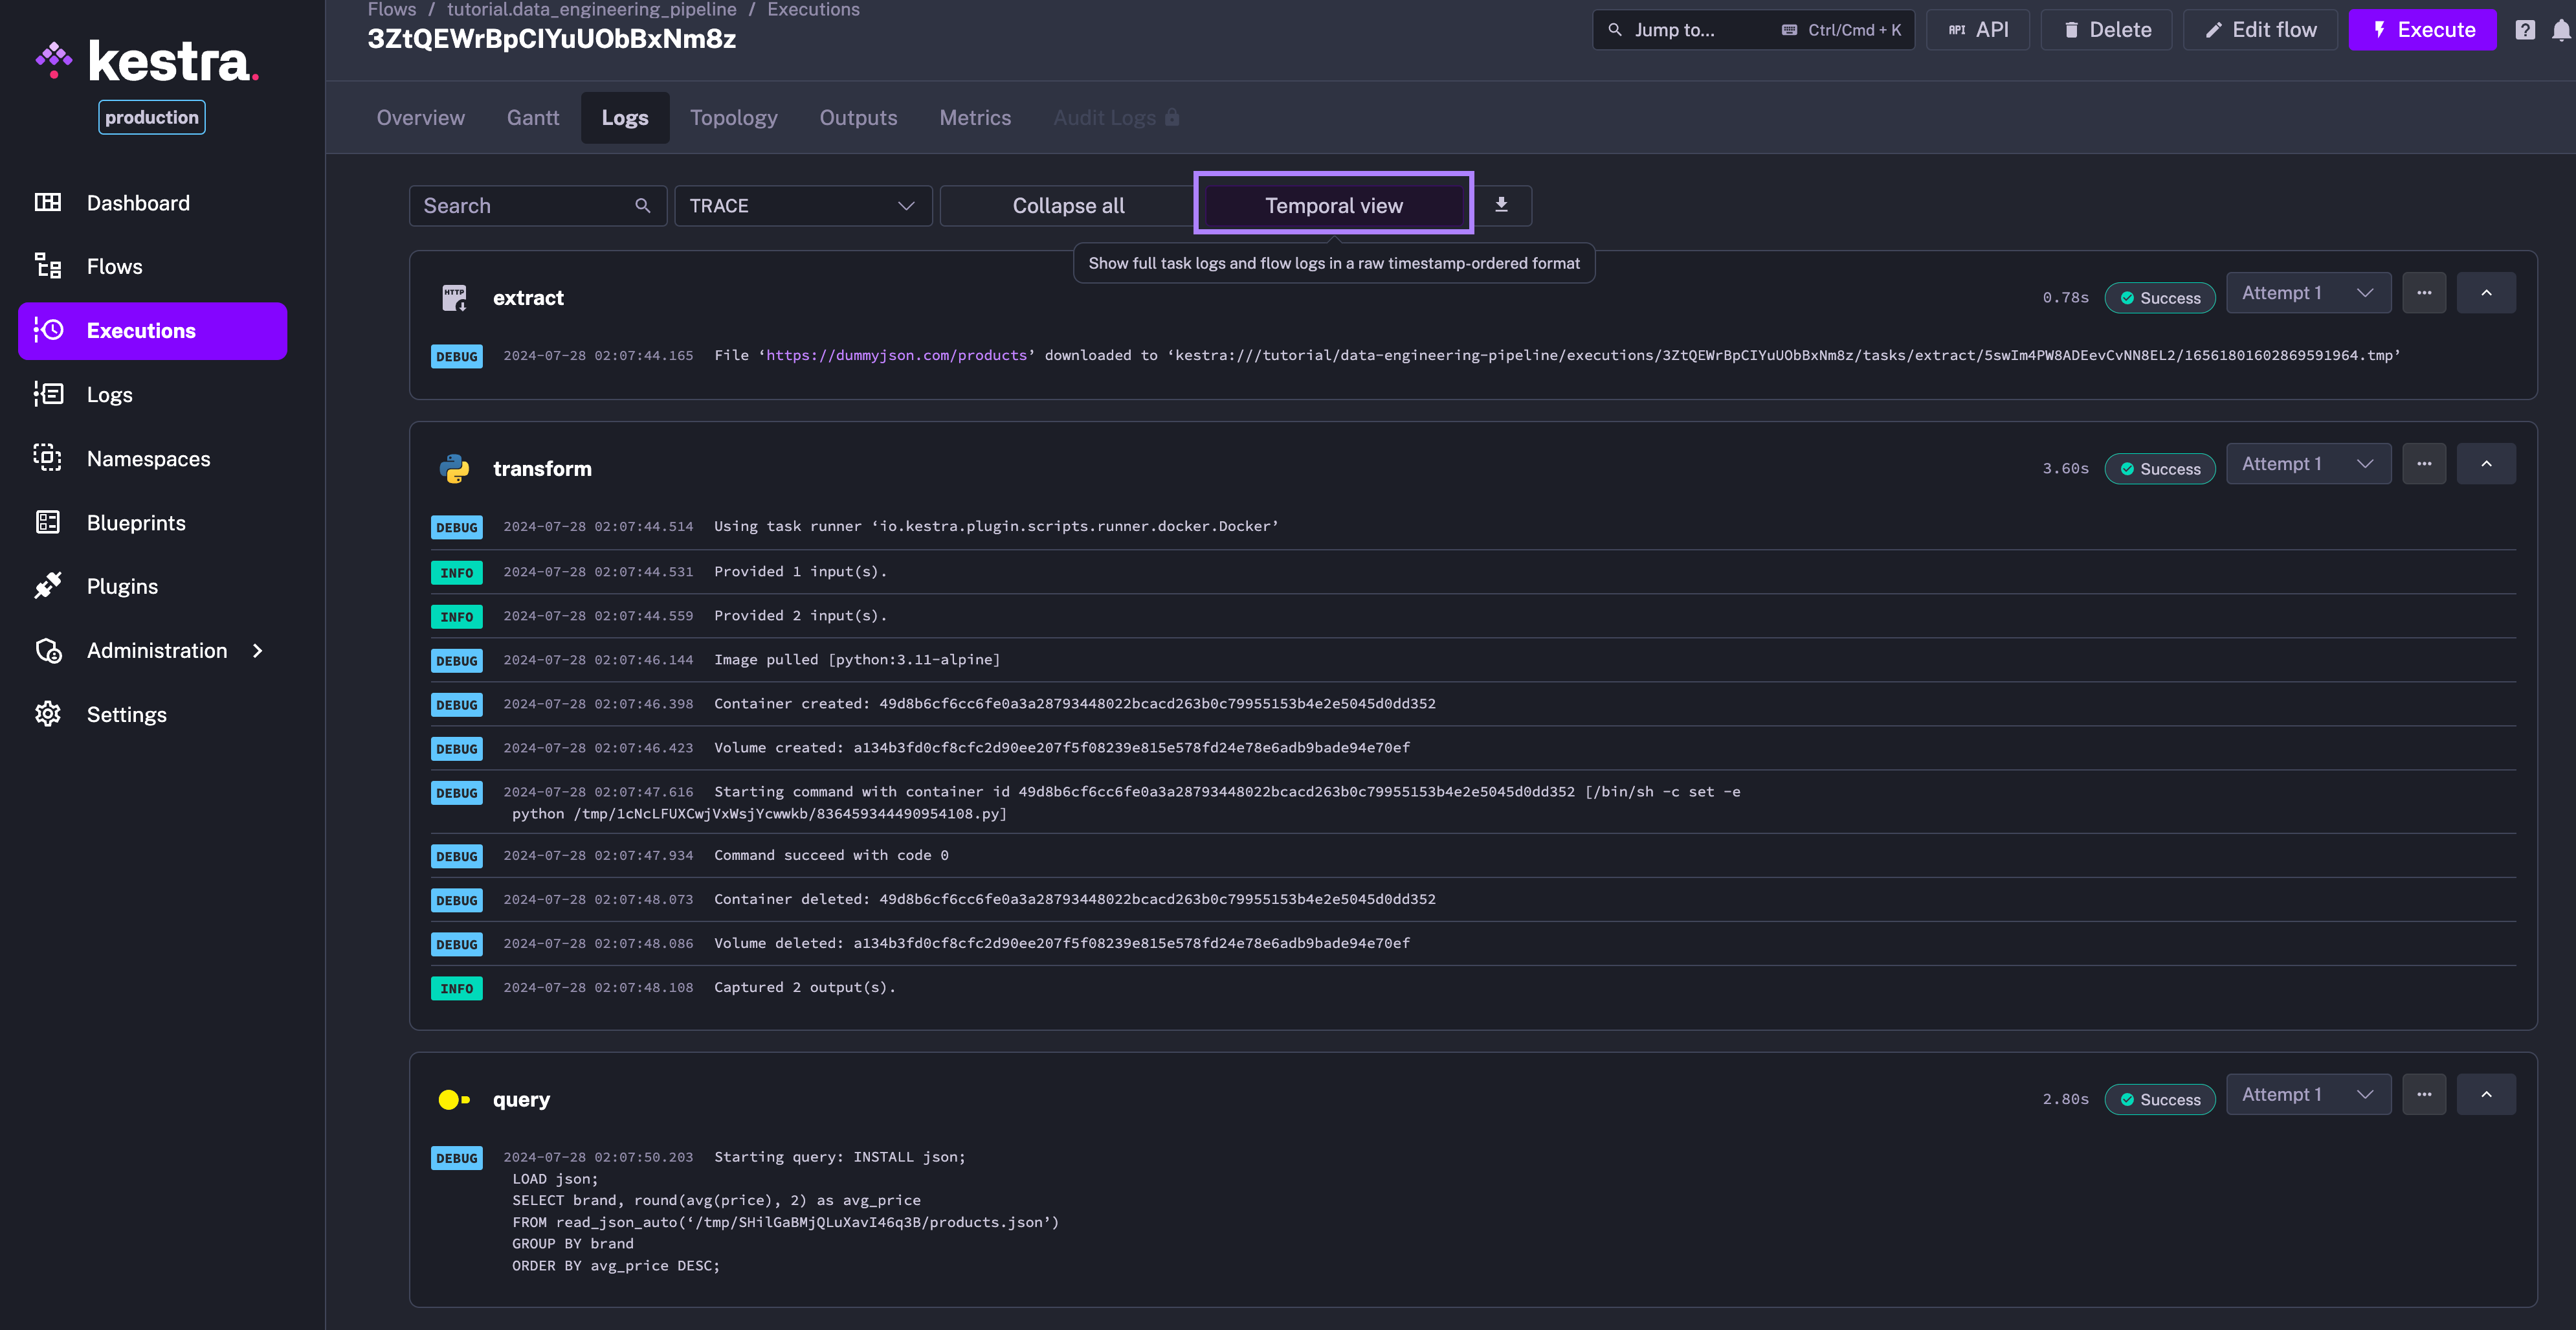Click the HTTP download icon beside extract task

coord(455,296)
